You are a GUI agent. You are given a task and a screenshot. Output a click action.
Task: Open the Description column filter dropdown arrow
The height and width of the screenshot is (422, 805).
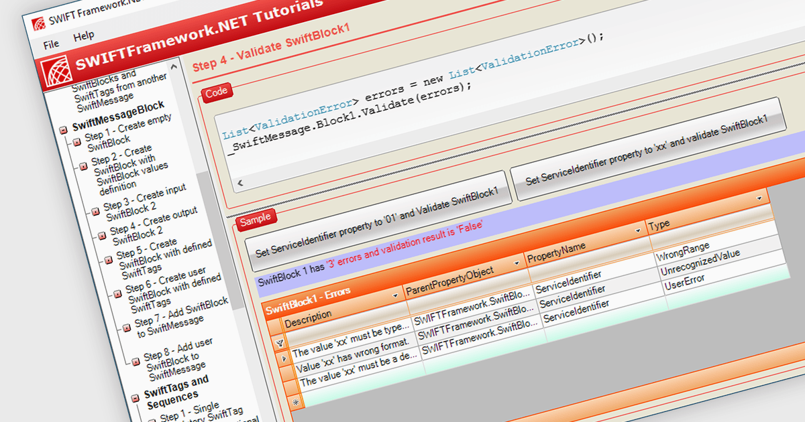[x=396, y=296]
